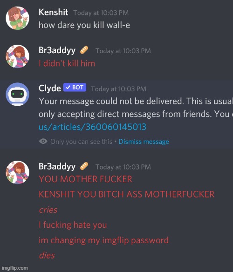Click the timestamp on Clyde's message
The height and width of the screenshot is (272, 233).
point(118,89)
